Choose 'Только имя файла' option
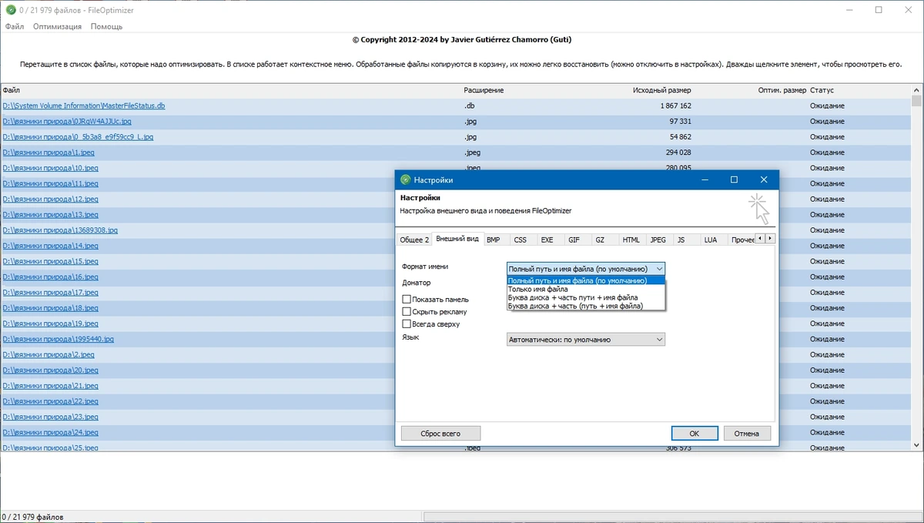 coord(585,289)
